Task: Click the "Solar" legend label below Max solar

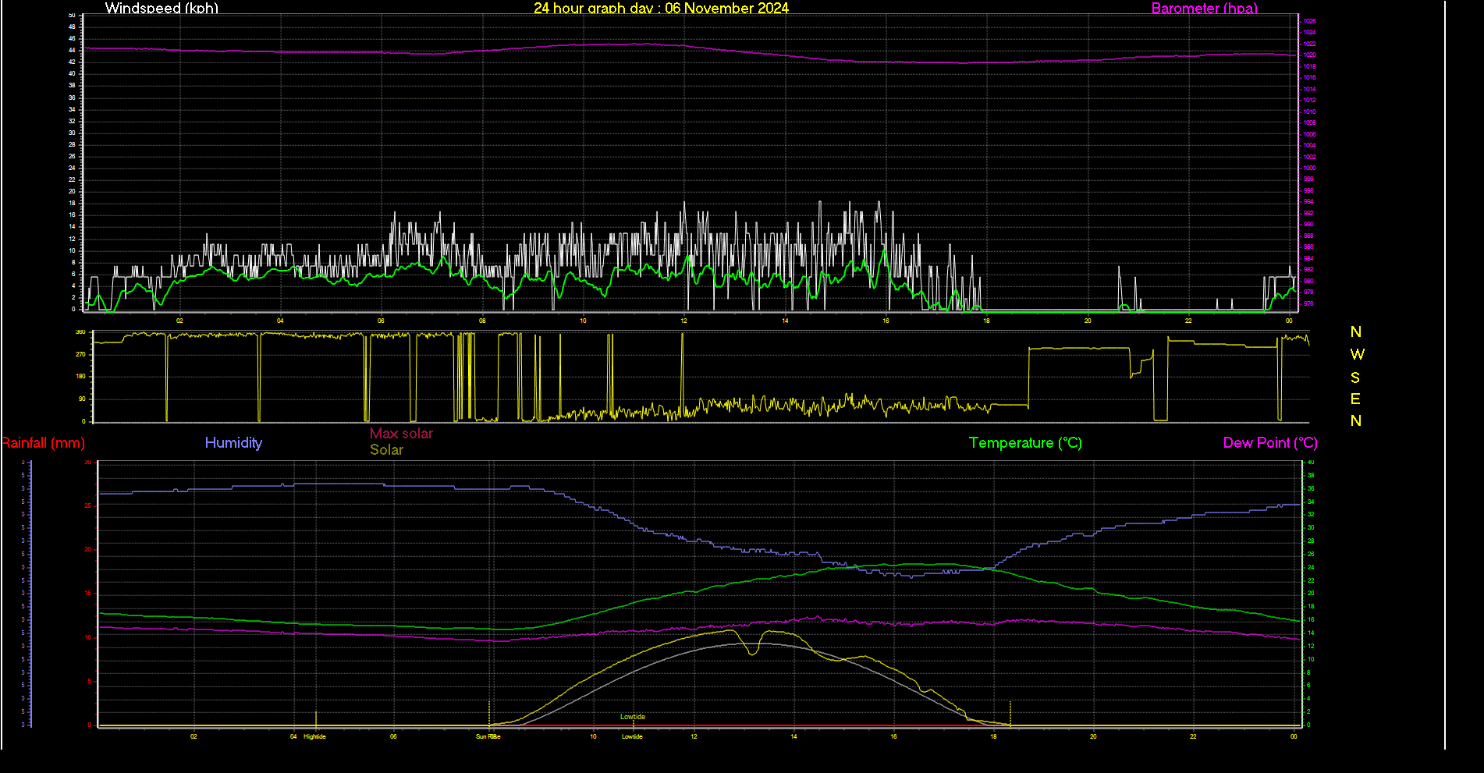Action: point(386,449)
